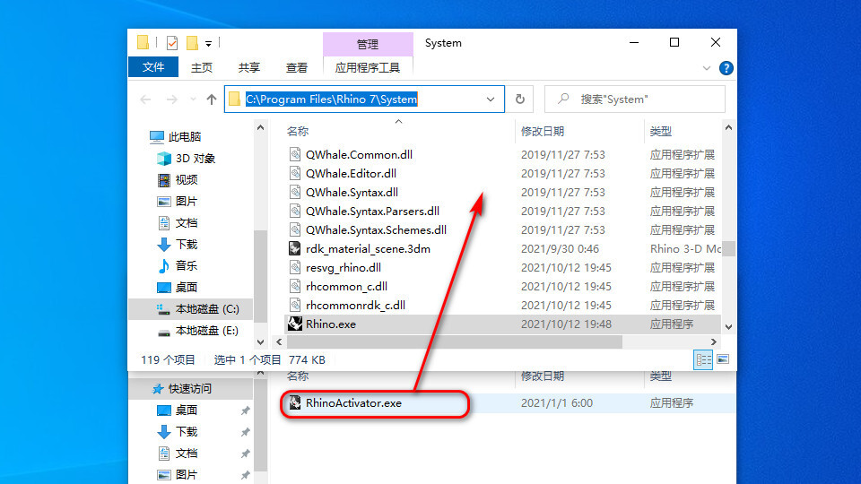Sort files by 修改日期 column header

(x=543, y=132)
